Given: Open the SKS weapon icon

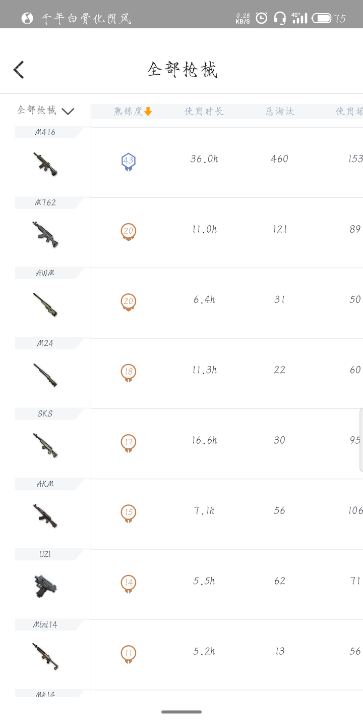Looking at the screenshot, I should 45,445.
